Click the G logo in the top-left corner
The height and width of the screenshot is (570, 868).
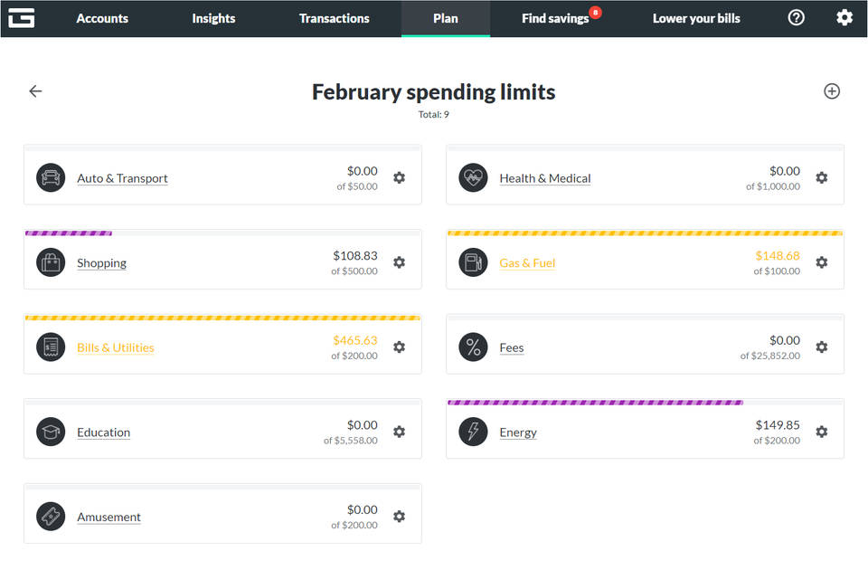coord(23,17)
